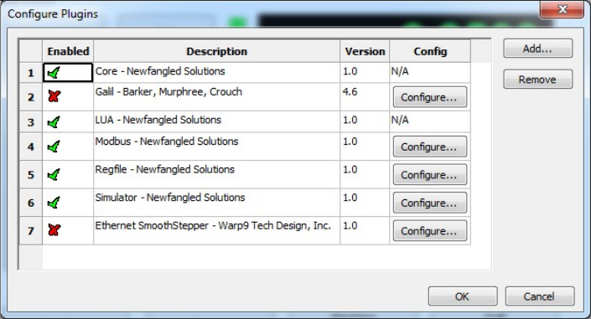Select row header 6

[31, 203]
